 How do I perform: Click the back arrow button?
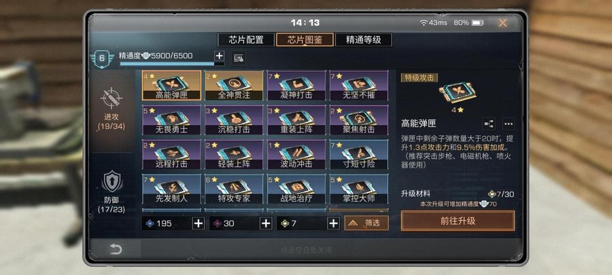pyautogui.click(x=116, y=249)
